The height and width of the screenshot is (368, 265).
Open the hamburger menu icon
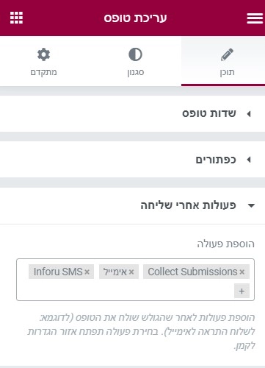(255, 18)
